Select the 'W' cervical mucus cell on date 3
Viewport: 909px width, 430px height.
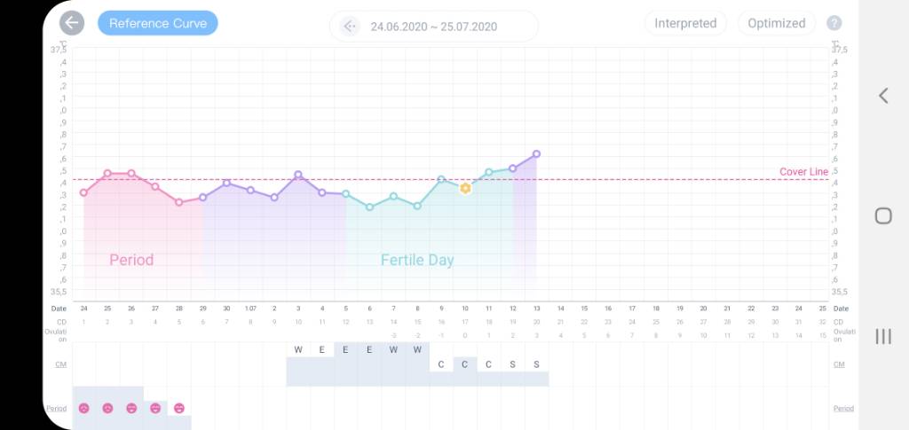pyautogui.click(x=298, y=349)
